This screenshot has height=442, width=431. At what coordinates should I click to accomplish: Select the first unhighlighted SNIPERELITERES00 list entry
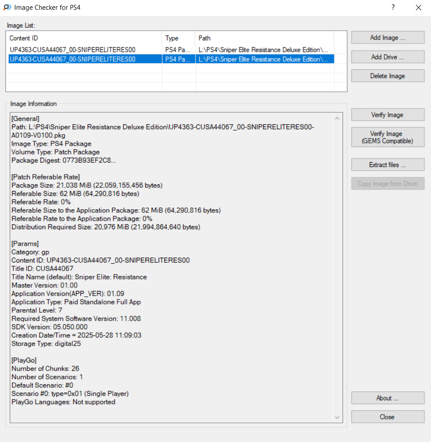72,50
